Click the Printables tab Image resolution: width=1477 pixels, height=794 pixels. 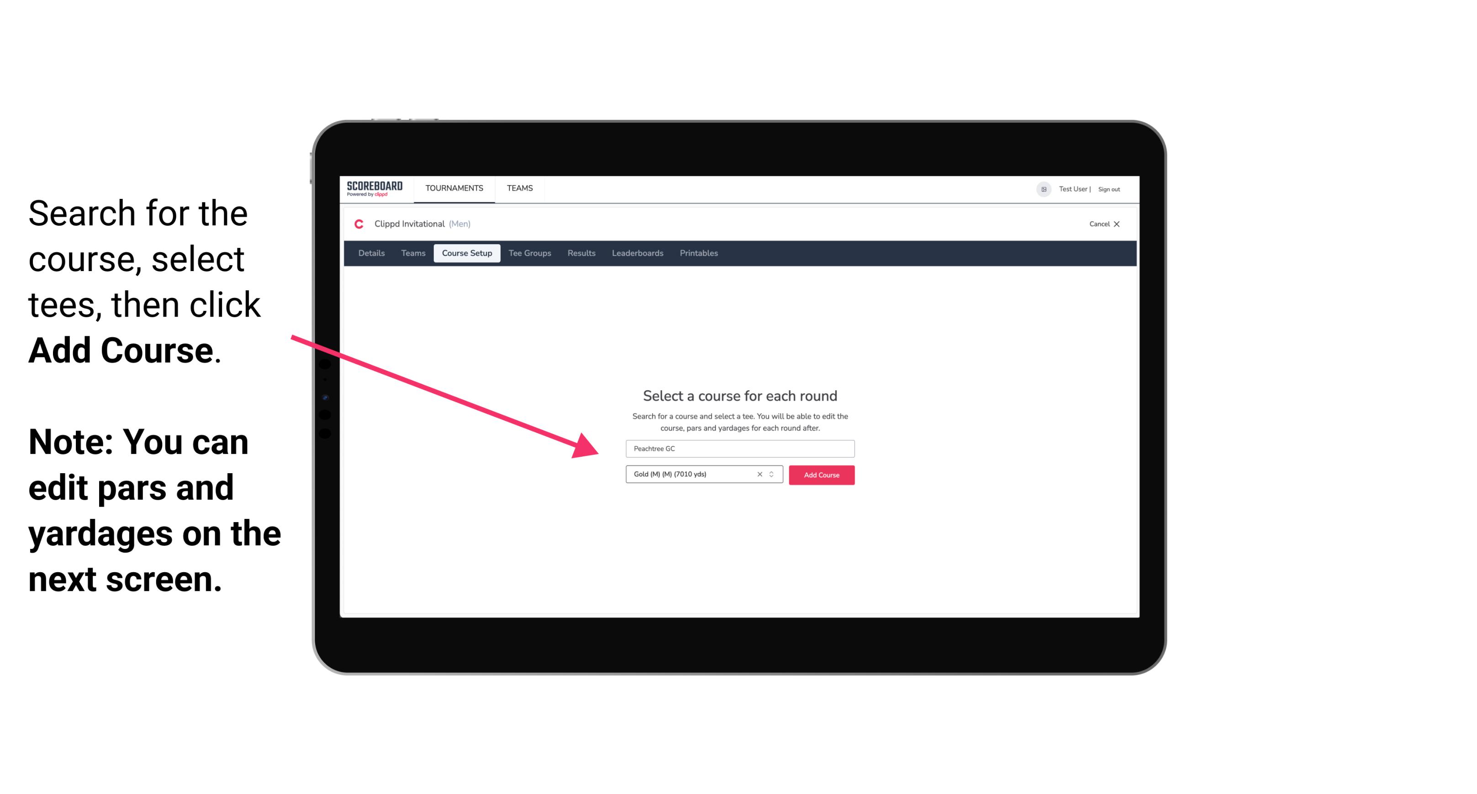(698, 253)
